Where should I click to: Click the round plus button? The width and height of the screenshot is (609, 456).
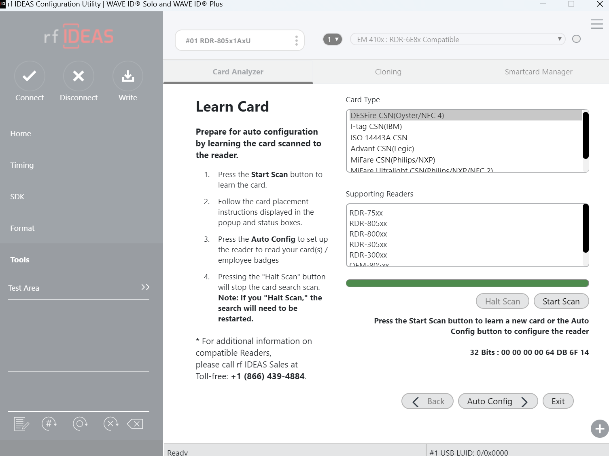(x=599, y=429)
